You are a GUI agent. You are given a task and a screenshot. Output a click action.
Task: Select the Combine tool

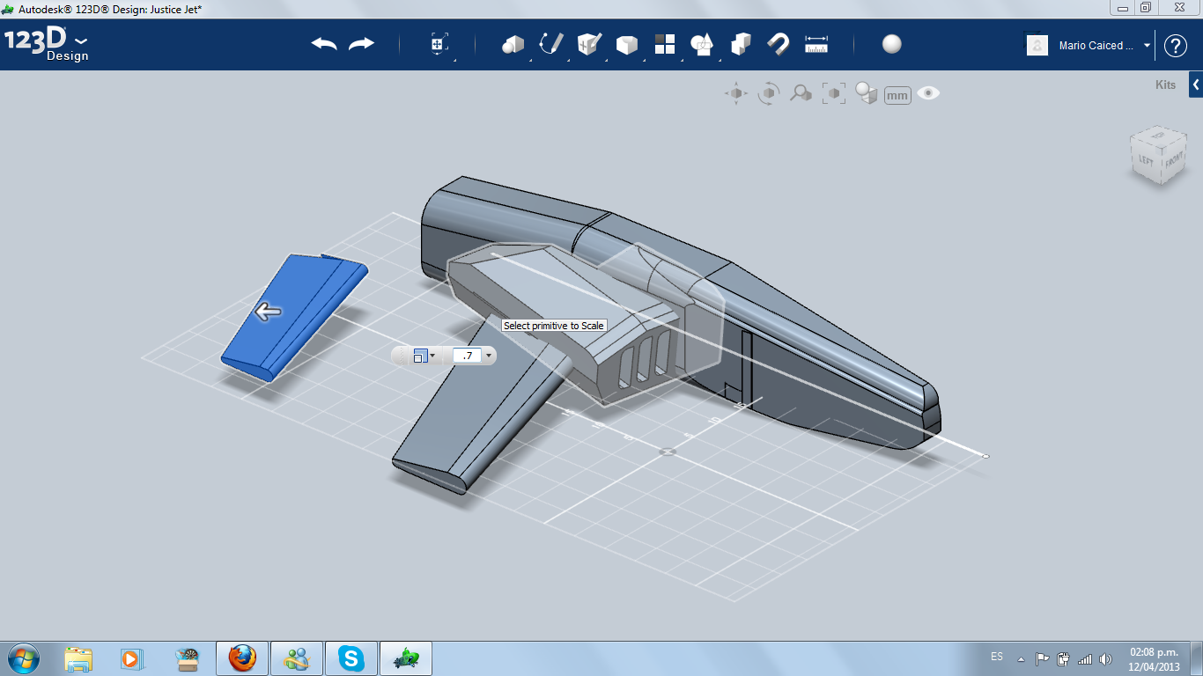pyautogui.click(x=741, y=44)
